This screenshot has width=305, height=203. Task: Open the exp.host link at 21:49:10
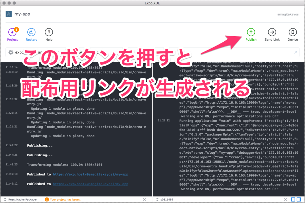coord(91,174)
